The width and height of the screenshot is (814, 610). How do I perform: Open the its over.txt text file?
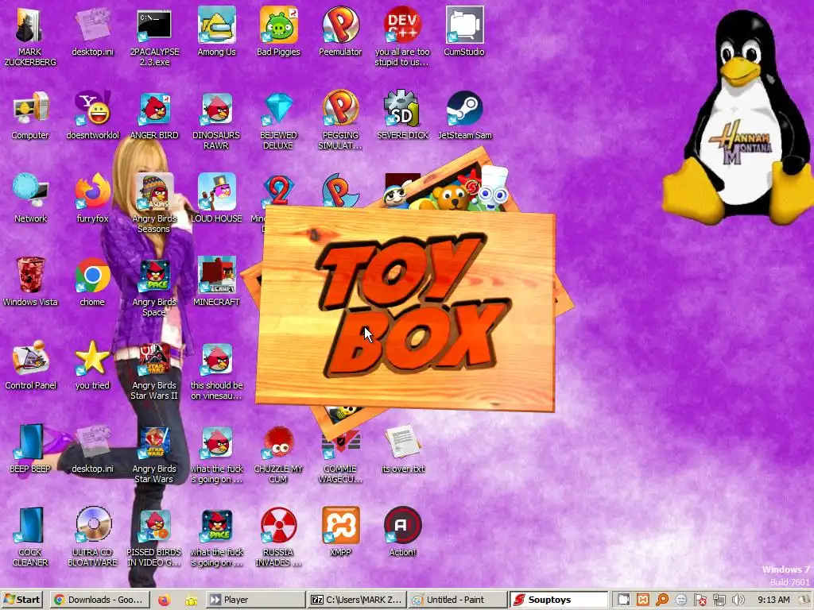pos(402,442)
